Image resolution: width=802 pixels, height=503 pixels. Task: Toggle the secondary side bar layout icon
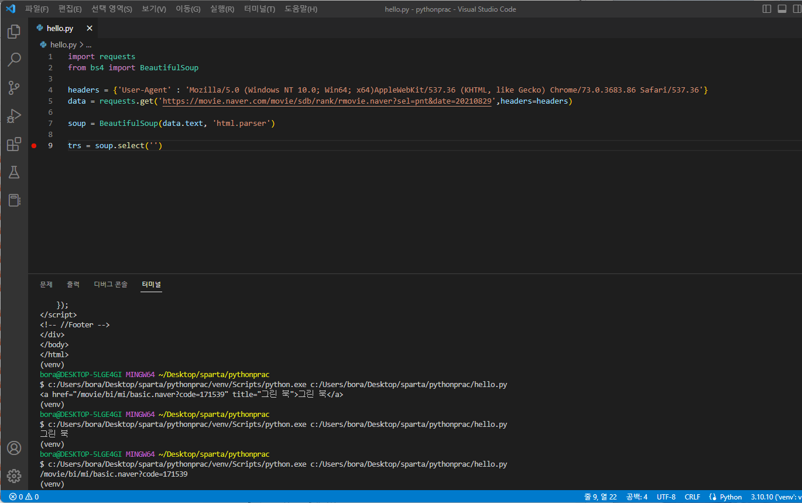click(796, 9)
